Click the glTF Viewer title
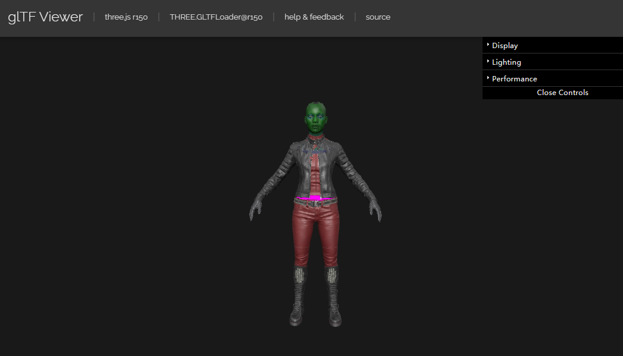Screen dimensions: 623x356 point(45,17)
